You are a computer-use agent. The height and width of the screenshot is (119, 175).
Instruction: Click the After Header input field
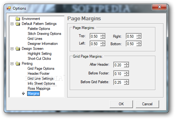pos(119,65)
